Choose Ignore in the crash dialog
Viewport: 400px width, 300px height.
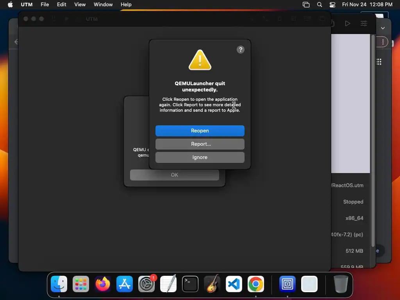(200, 157)
